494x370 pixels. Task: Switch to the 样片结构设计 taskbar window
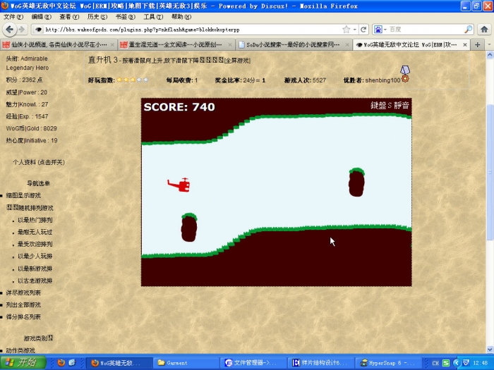(322, 363)
